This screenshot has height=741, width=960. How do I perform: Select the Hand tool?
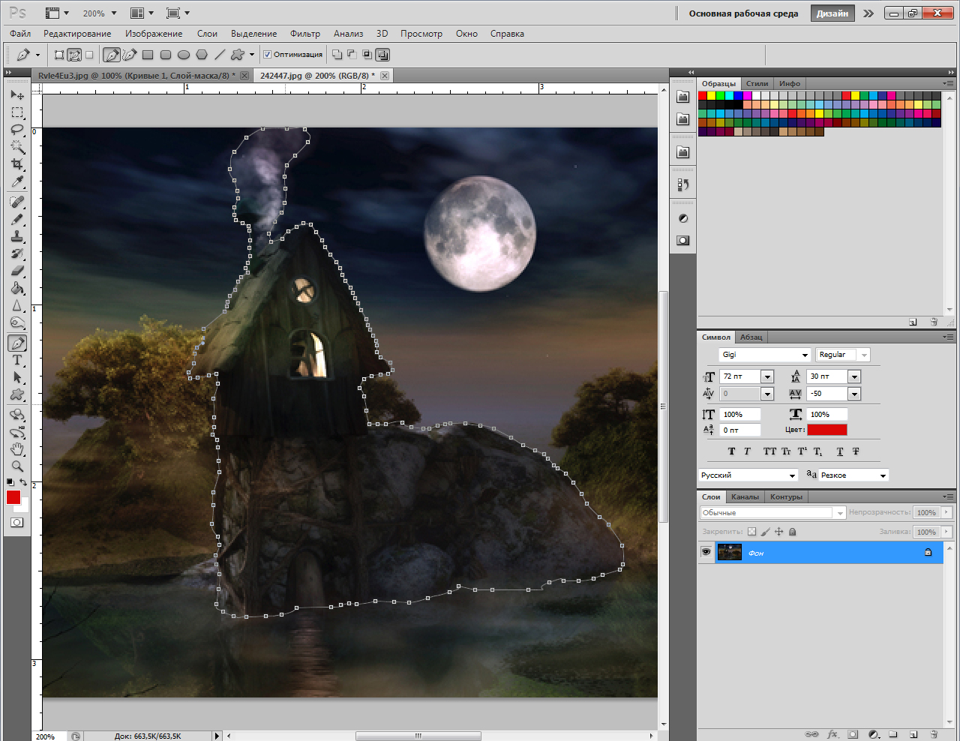[17, 449]
